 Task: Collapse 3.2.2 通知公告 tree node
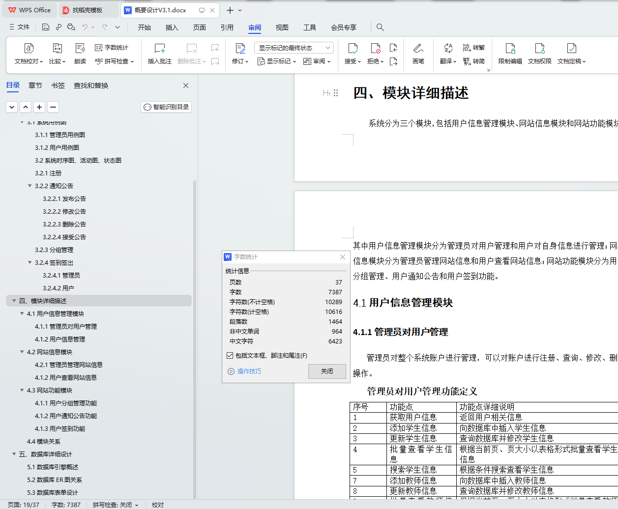tap(30, 186)
